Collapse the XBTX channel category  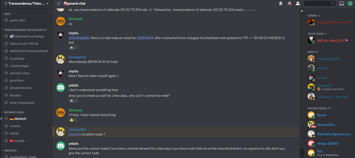click(8, 14)
